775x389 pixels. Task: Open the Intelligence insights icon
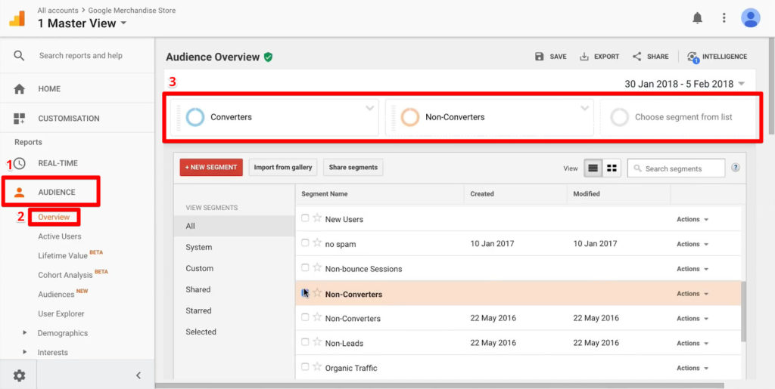click(693, 57)
